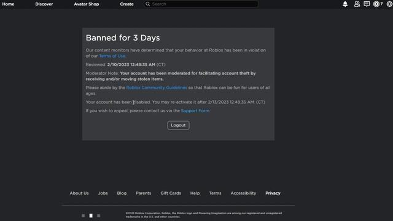Open the Create page
The width and height of the screenshot is (393, 221).
[127, 4]
